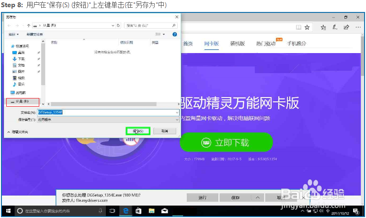The image size is (366, 218).
Task: Open Microsoft Store on taskbar
Action: (138, 211)
